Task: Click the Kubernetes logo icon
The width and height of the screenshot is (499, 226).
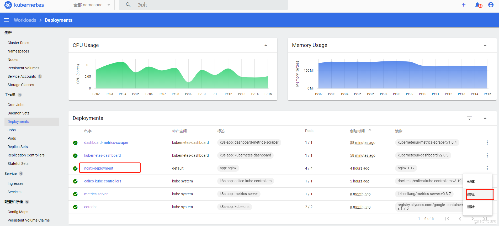Action: pyautogui.click(x=8, y=5)
